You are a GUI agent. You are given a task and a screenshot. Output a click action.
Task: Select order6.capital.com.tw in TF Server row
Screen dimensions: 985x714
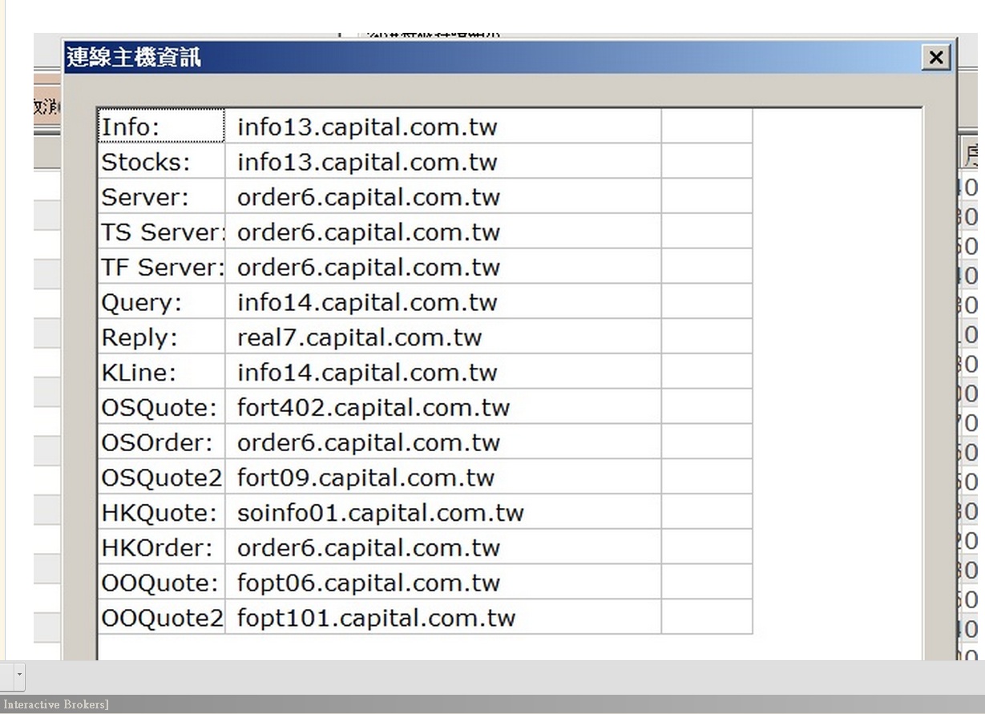tap(443, 267)
